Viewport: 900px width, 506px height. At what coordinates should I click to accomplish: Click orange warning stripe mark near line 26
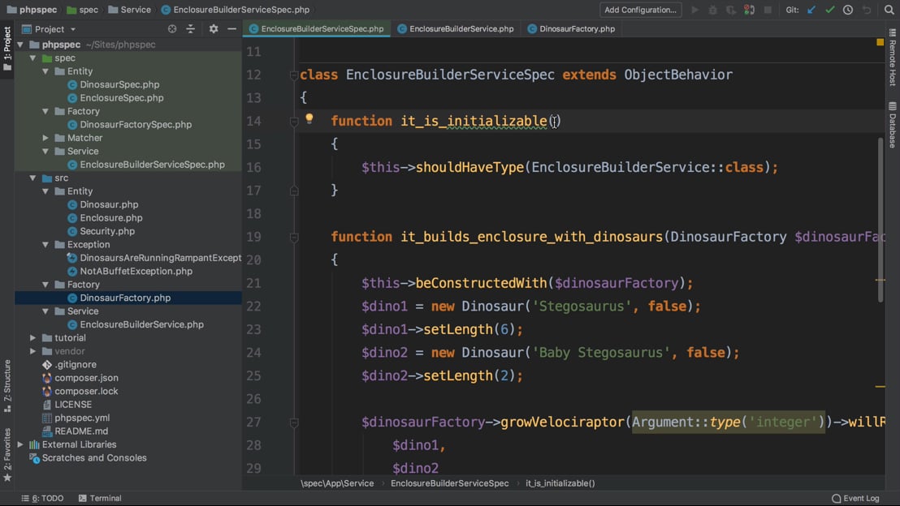click(x=880, y=387)
